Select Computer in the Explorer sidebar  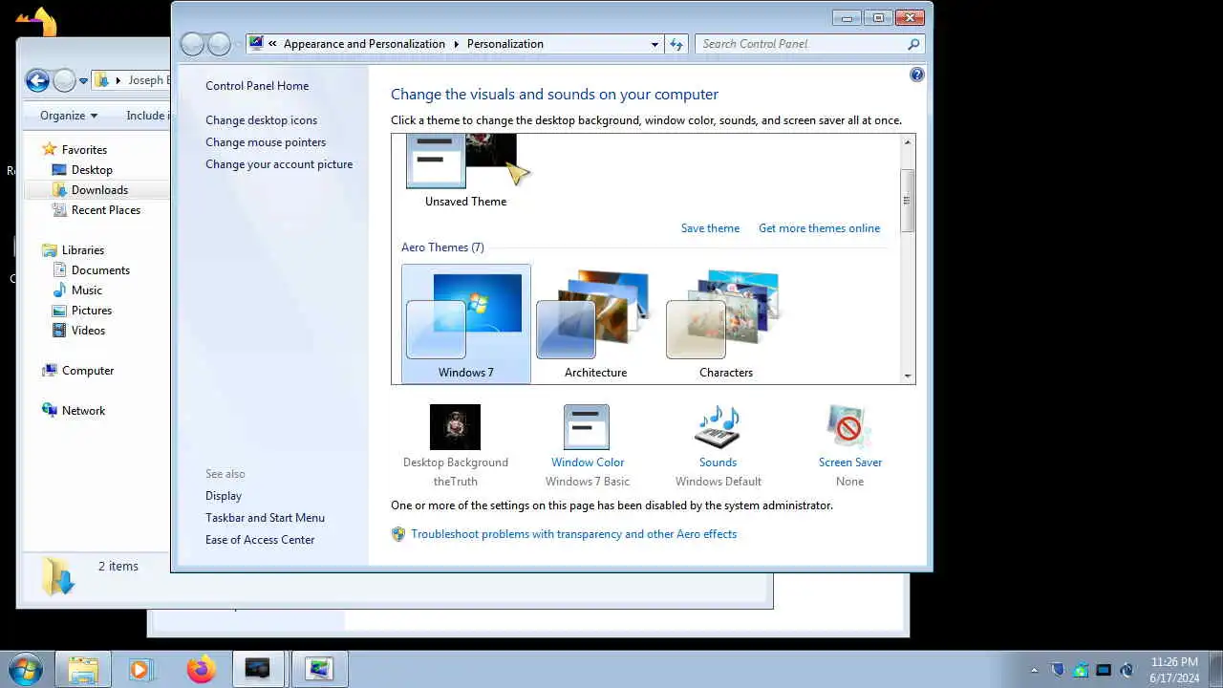click(87, 371)
